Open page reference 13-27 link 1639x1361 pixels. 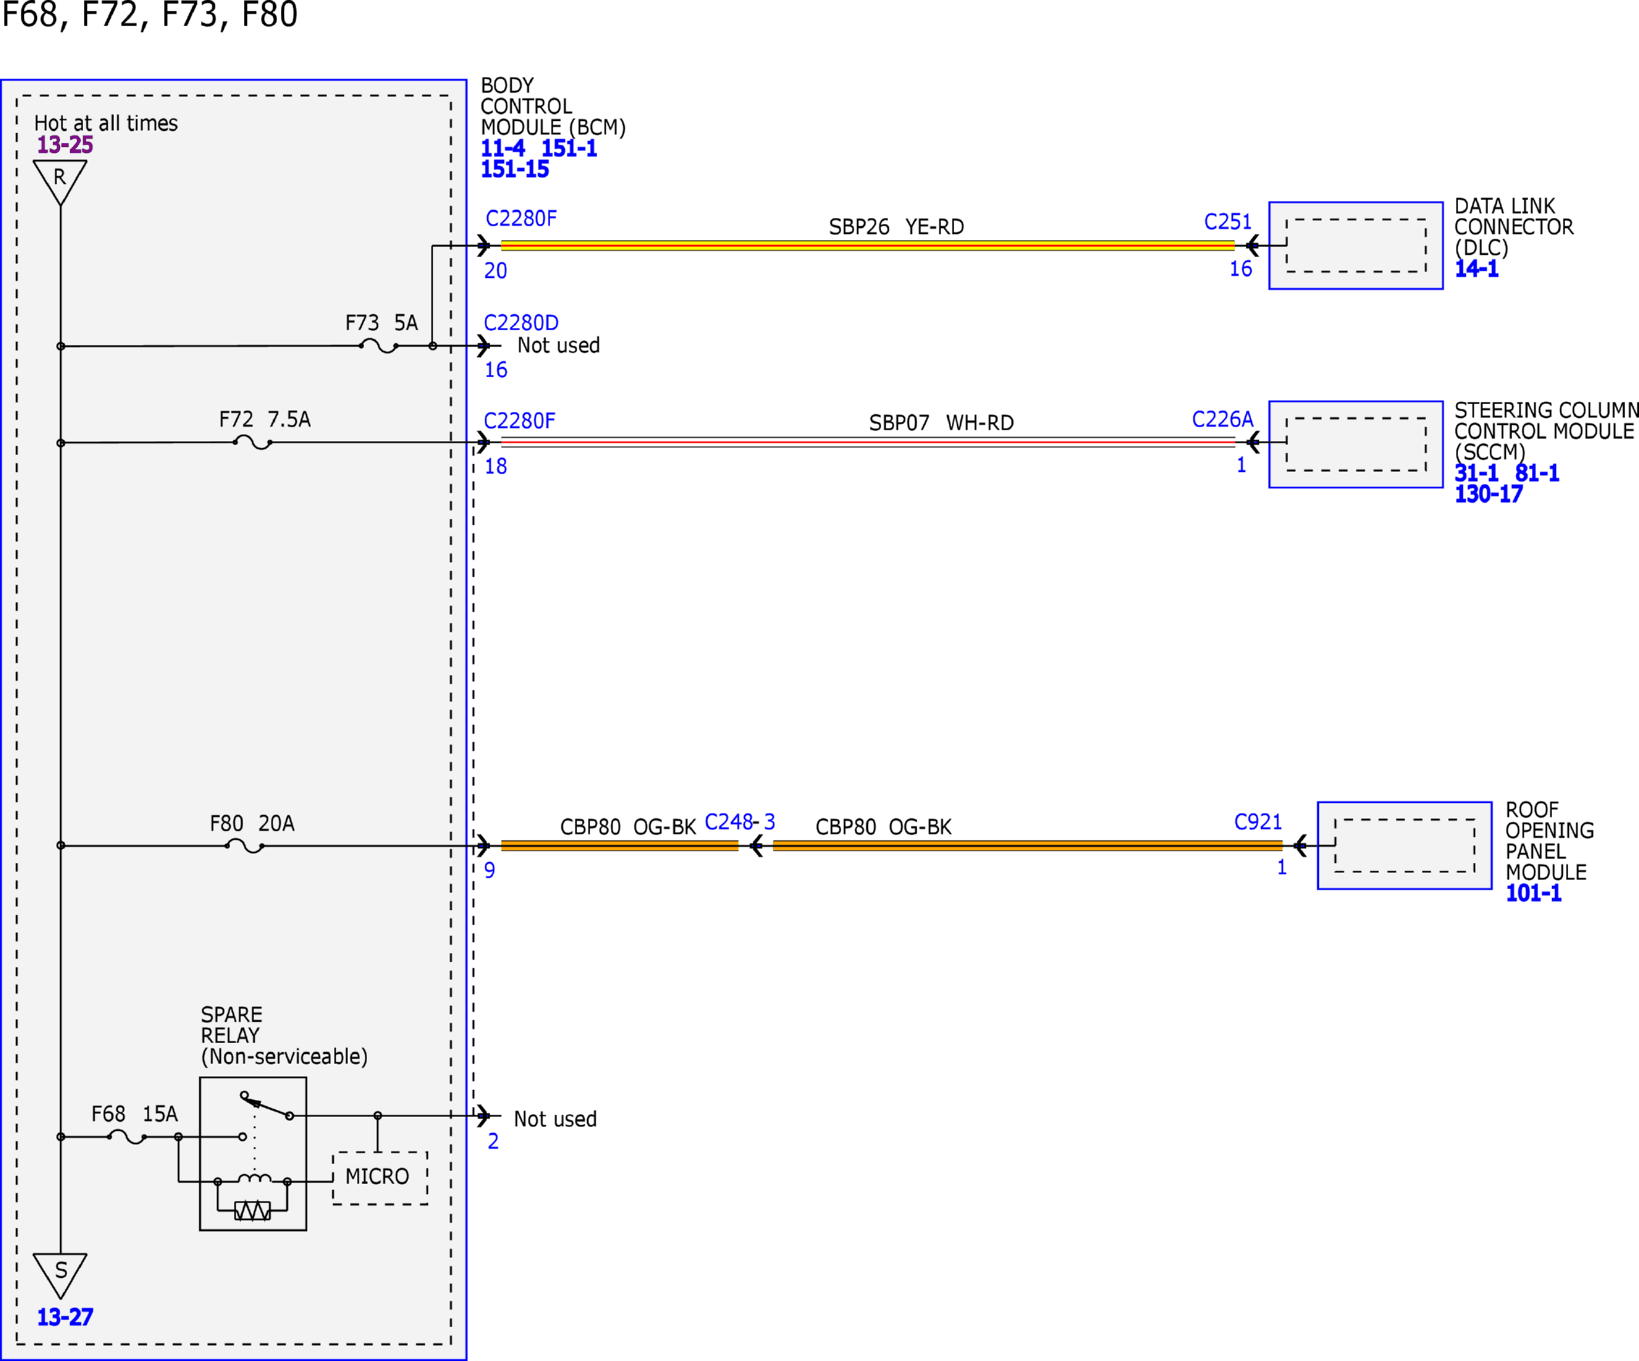click(x=65, y=1317)
